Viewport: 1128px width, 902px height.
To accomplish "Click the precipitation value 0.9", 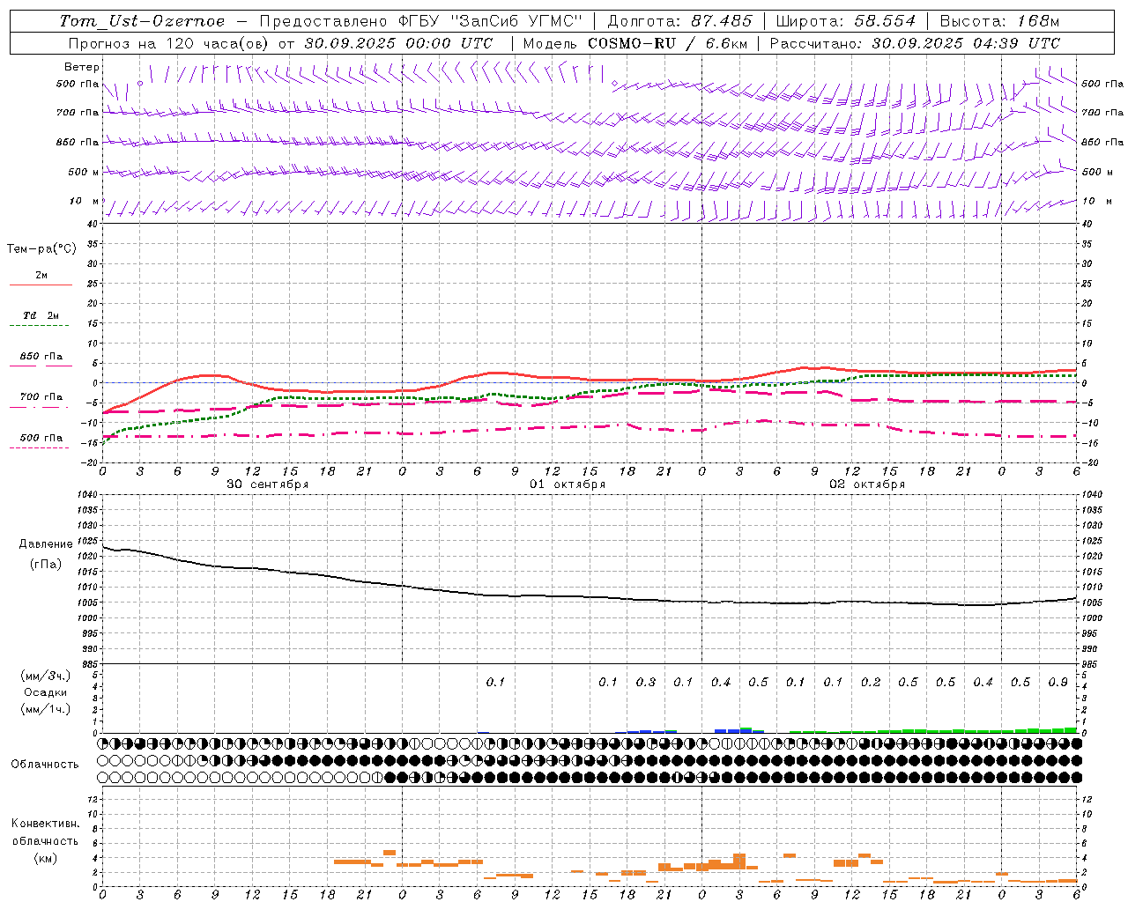I will (1058, 682).
